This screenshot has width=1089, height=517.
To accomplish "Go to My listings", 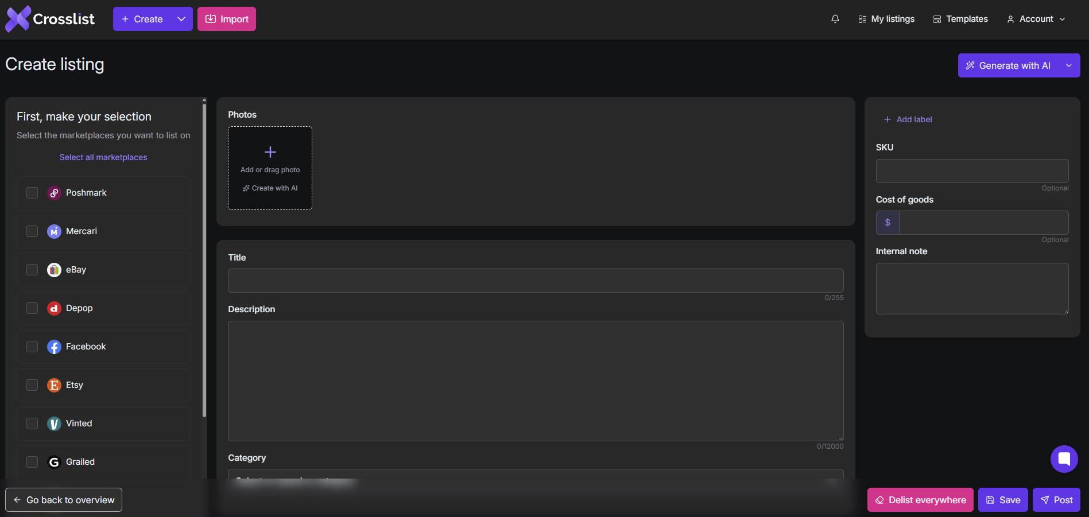I will coord(886,19).
